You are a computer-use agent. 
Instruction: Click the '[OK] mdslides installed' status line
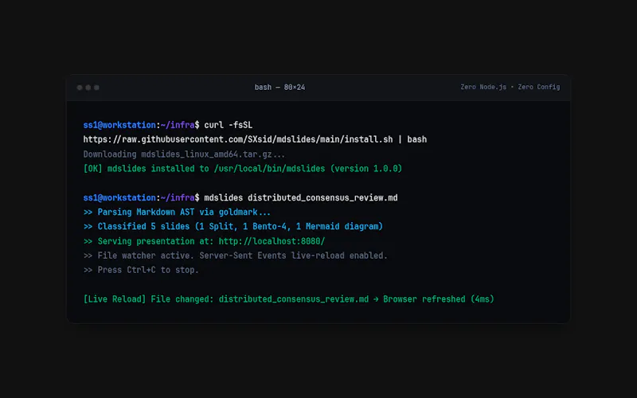pyautogui.click(x=243, y=169)
